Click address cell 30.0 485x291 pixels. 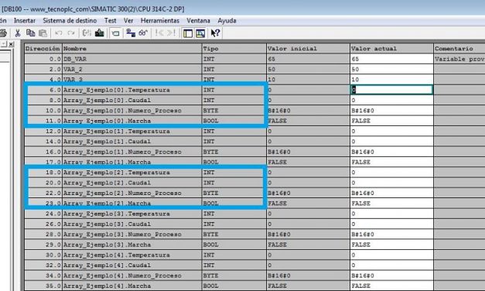tap(43, 255)
